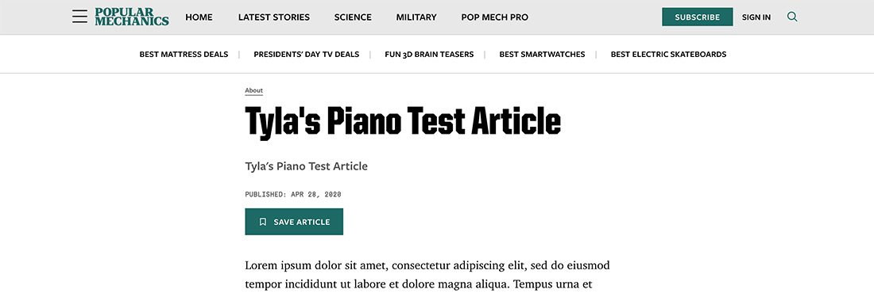Open Best Mattress Deals link
This screenshot has width=874, height=297.
click(x=184, y=55)
